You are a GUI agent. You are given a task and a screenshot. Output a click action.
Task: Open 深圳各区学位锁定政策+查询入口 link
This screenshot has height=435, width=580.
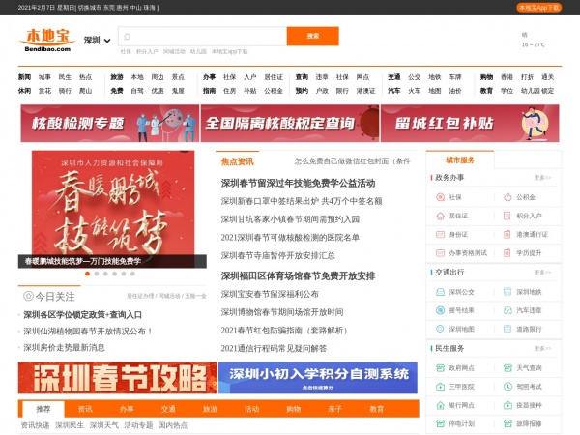tap(83, 315)
